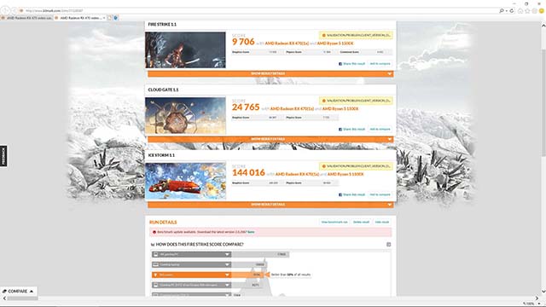Switch to the first AMD Radeon RX 470 tab
The image size is (546, 307).
click(26, 18)
